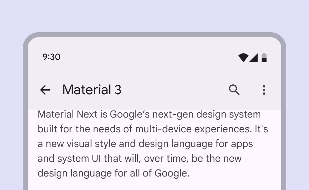Screen dimensions: 309x190
Task: Click the phrase "design system" on first line
Action: (228, 114)
